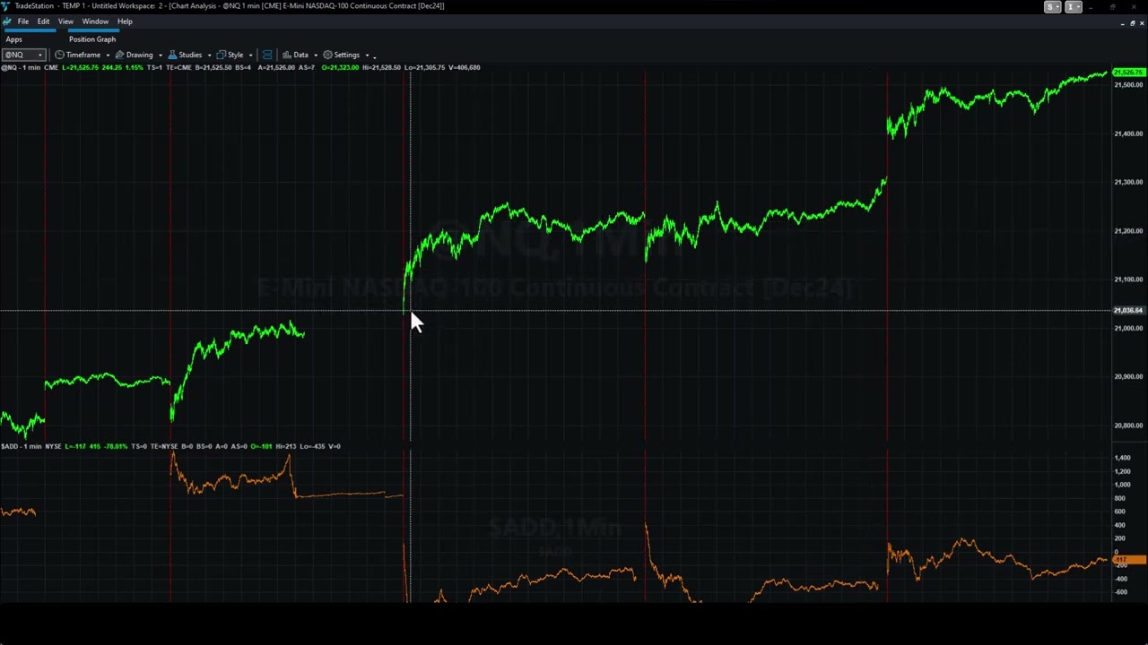Click the Studies toolbar label
Viewport: 1148px width, 645px height.
tap(190, 55)
